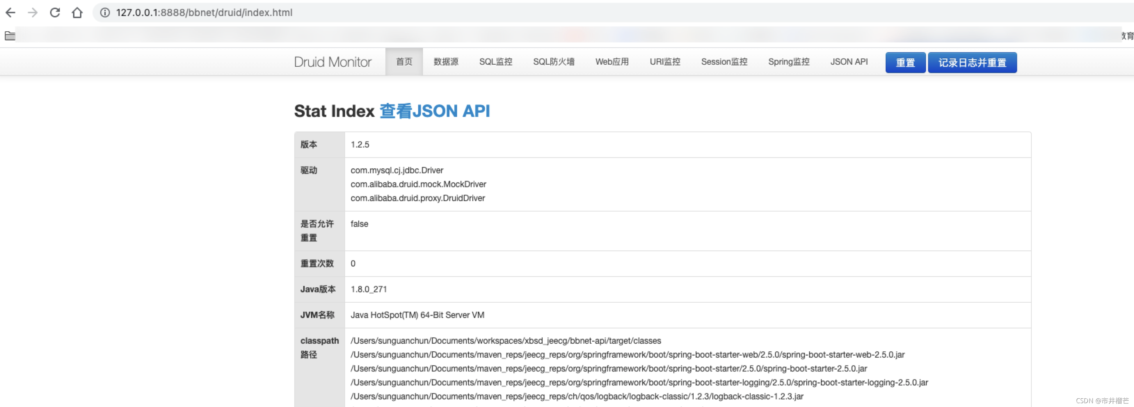This screenshot has width=1134, height=407.
Task: Select the 首页 tab
Action: coord(404,62)
